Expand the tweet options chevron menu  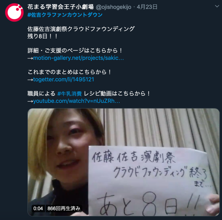point(217,6)
